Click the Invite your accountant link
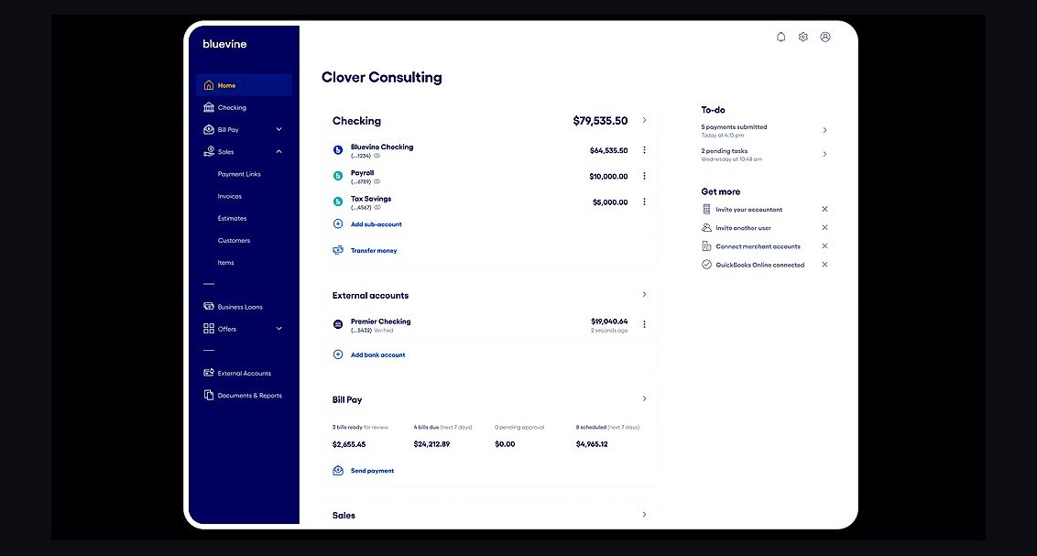 (x=748, y=210)
